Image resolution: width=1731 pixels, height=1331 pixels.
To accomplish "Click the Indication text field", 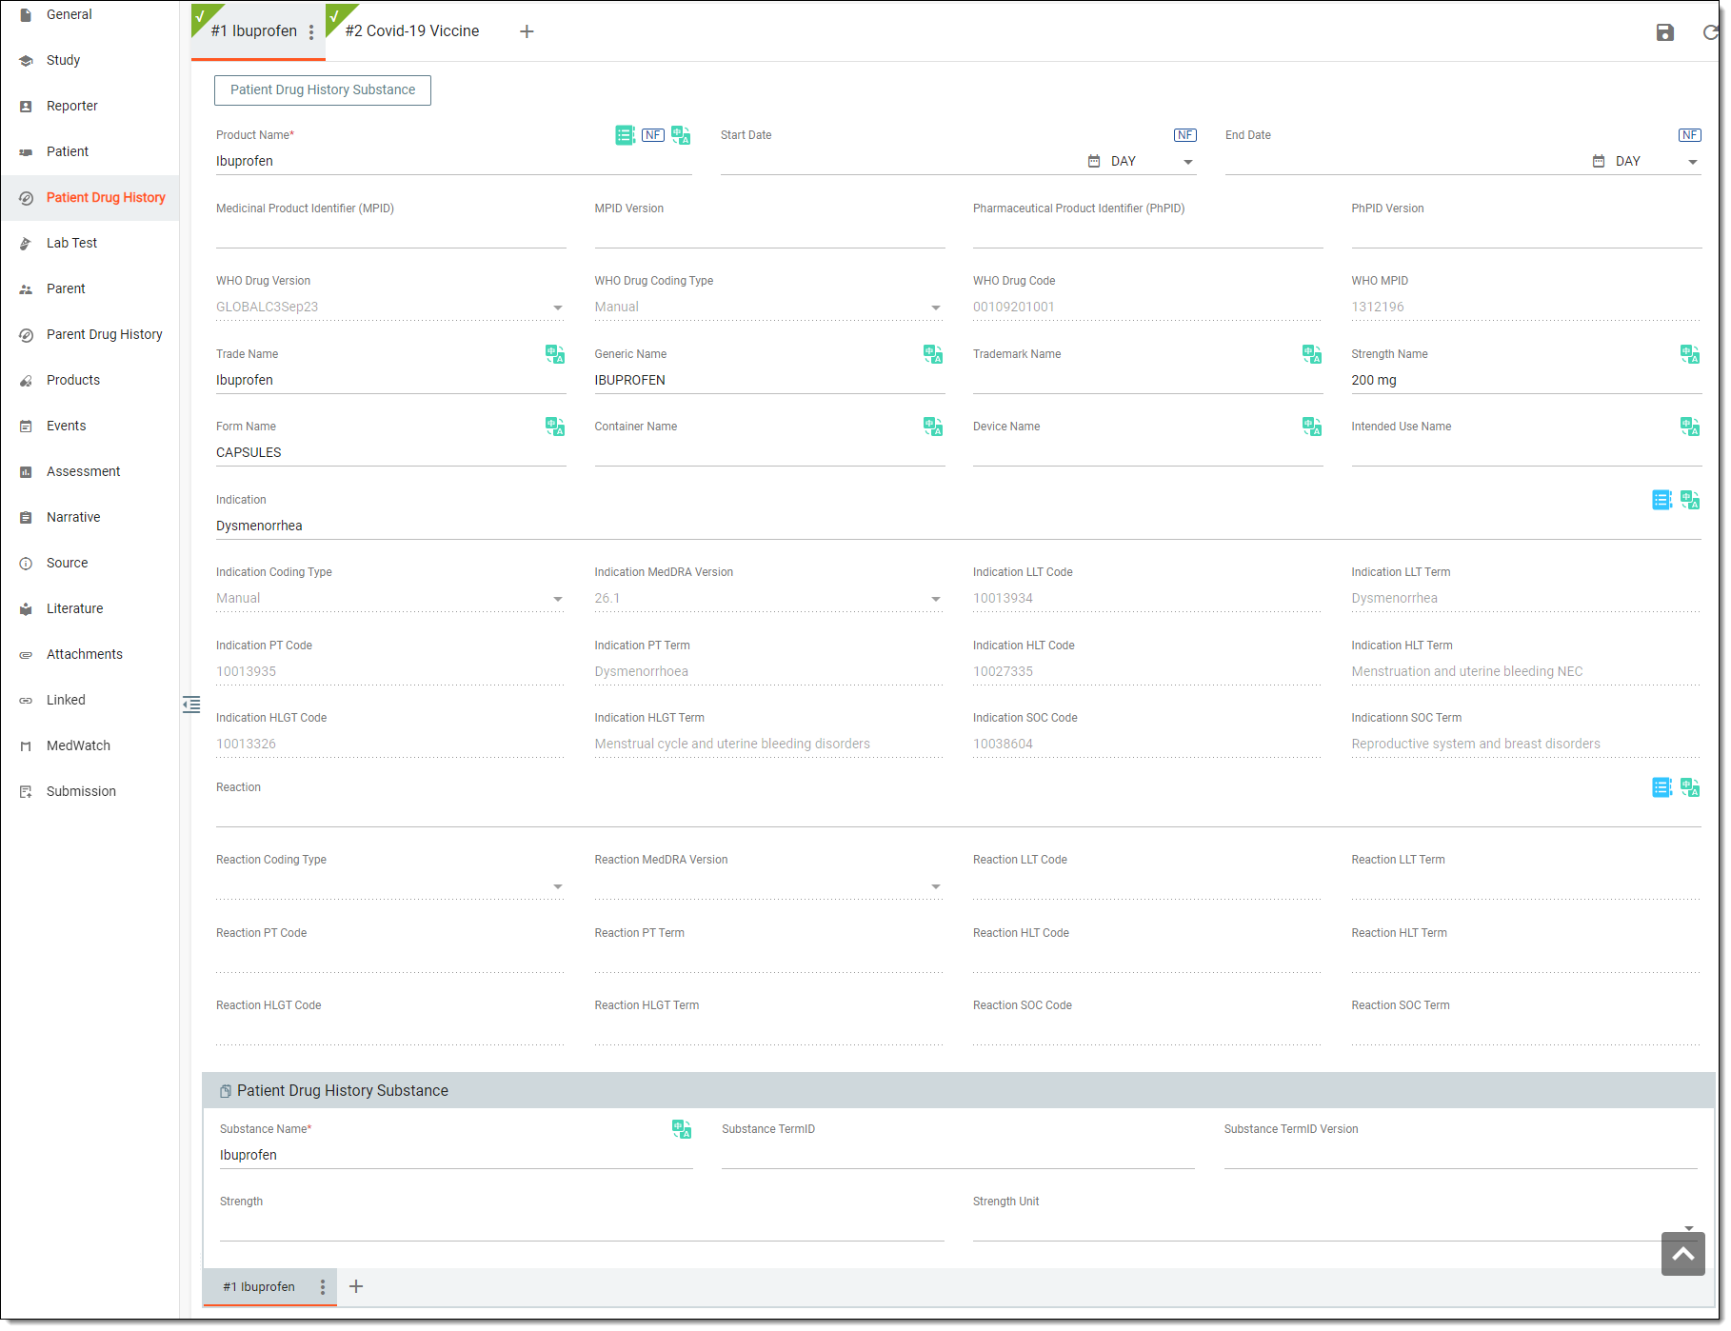I will pos(958,526).
